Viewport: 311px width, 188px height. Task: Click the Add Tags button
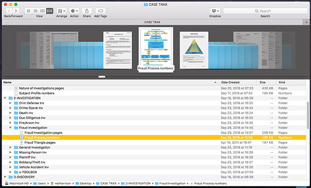101,11
